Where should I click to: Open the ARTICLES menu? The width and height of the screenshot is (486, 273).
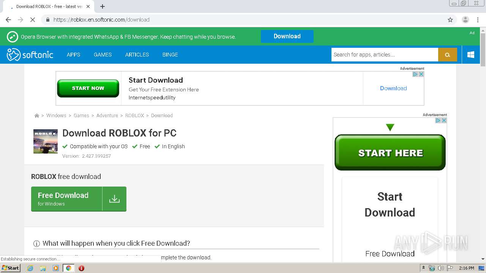coord(137,55)
